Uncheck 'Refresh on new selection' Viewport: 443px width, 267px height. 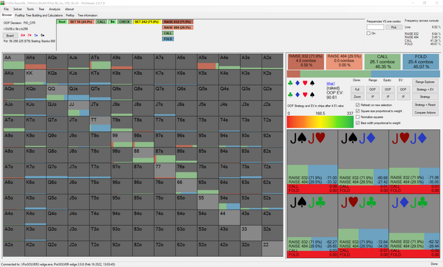point(358,105)
